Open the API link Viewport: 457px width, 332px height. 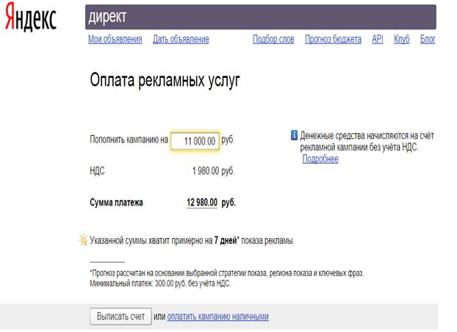pyautogui.click(x=378, y=39)
